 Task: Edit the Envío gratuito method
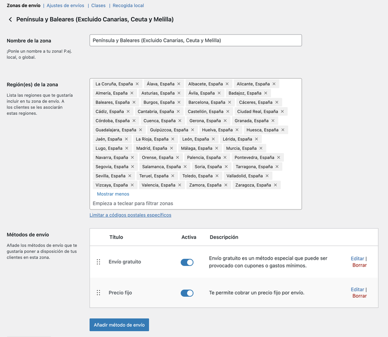357,258
